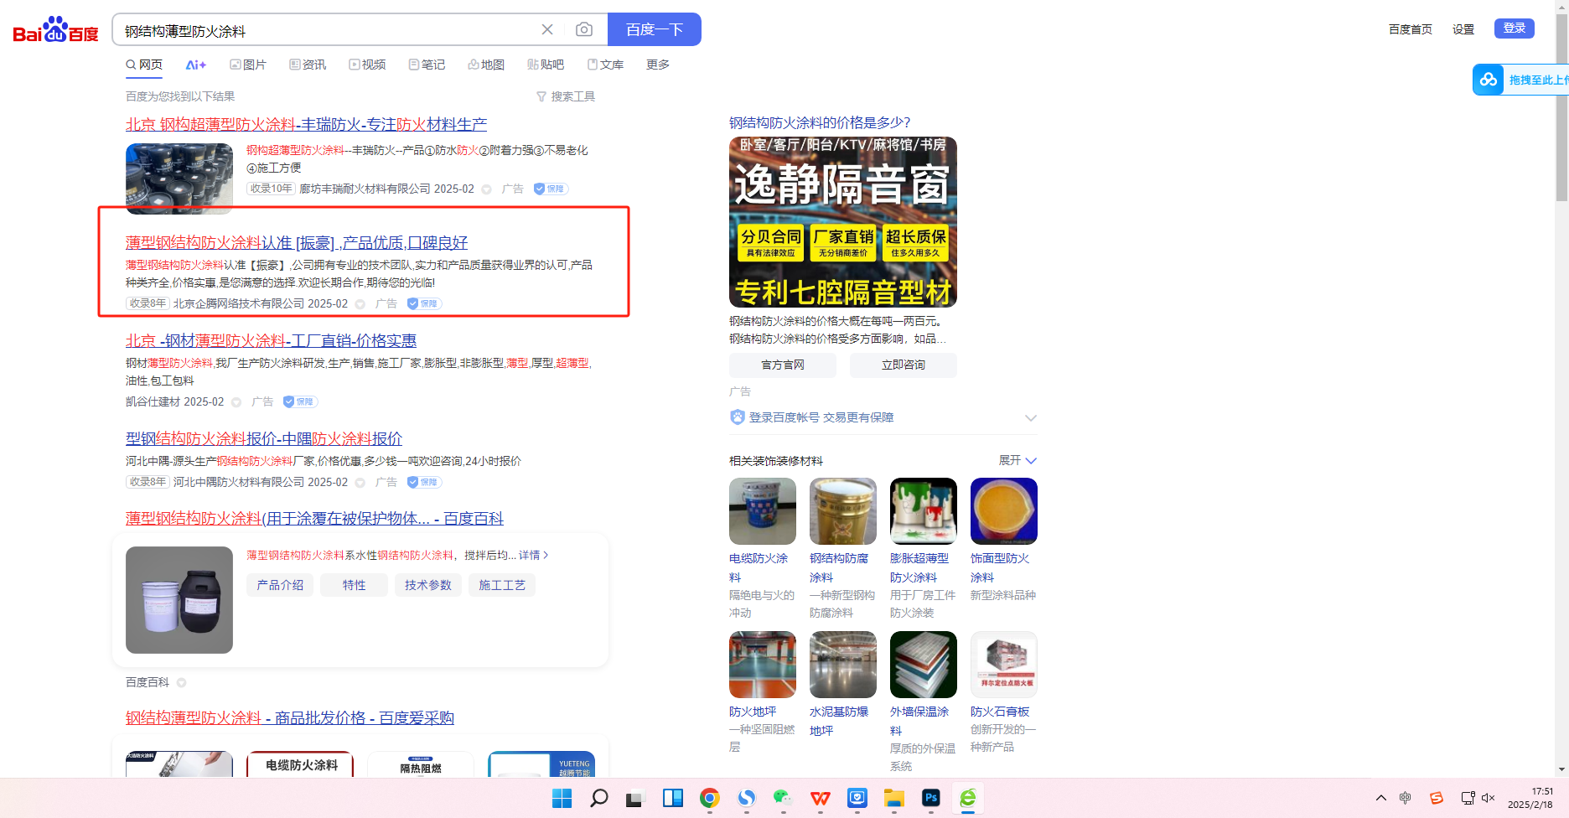This screenshot has width=1569, height=818.
Task: Select the 防火石膏板 thumbnail
Action: coord(1004,665)
